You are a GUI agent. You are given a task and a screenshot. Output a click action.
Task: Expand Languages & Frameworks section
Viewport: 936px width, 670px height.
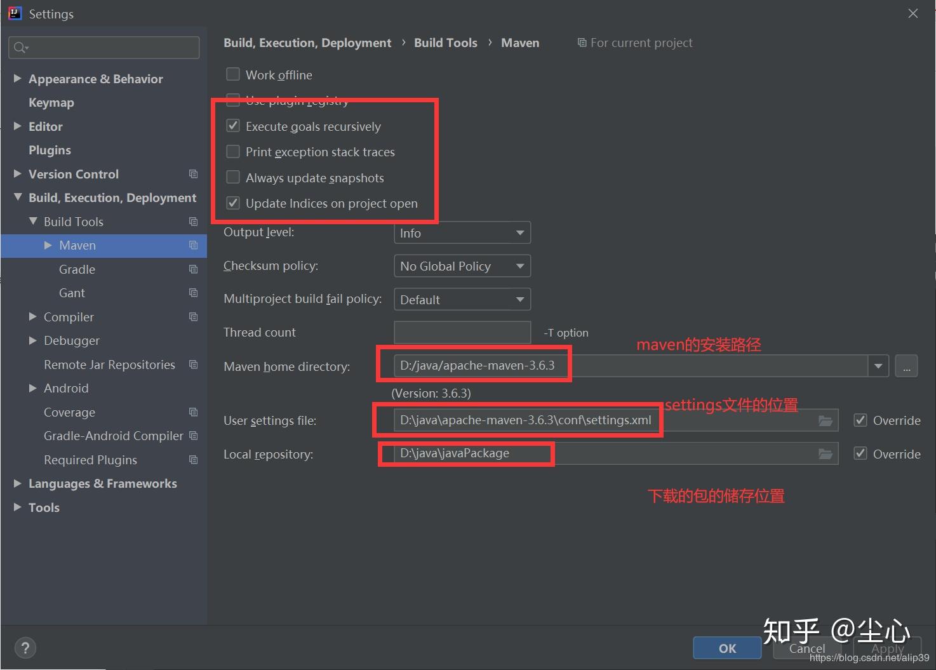(18, 483)
